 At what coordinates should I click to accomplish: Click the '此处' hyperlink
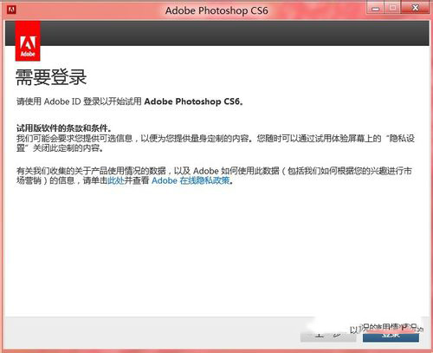(x=116, y=180)
